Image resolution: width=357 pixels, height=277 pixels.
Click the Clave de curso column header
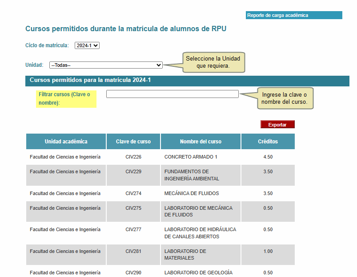click(133, 141)
